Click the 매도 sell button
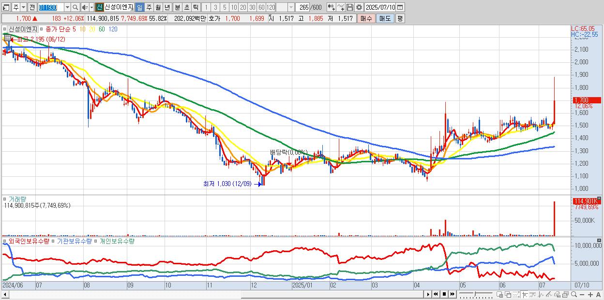 tap(385, 18)
